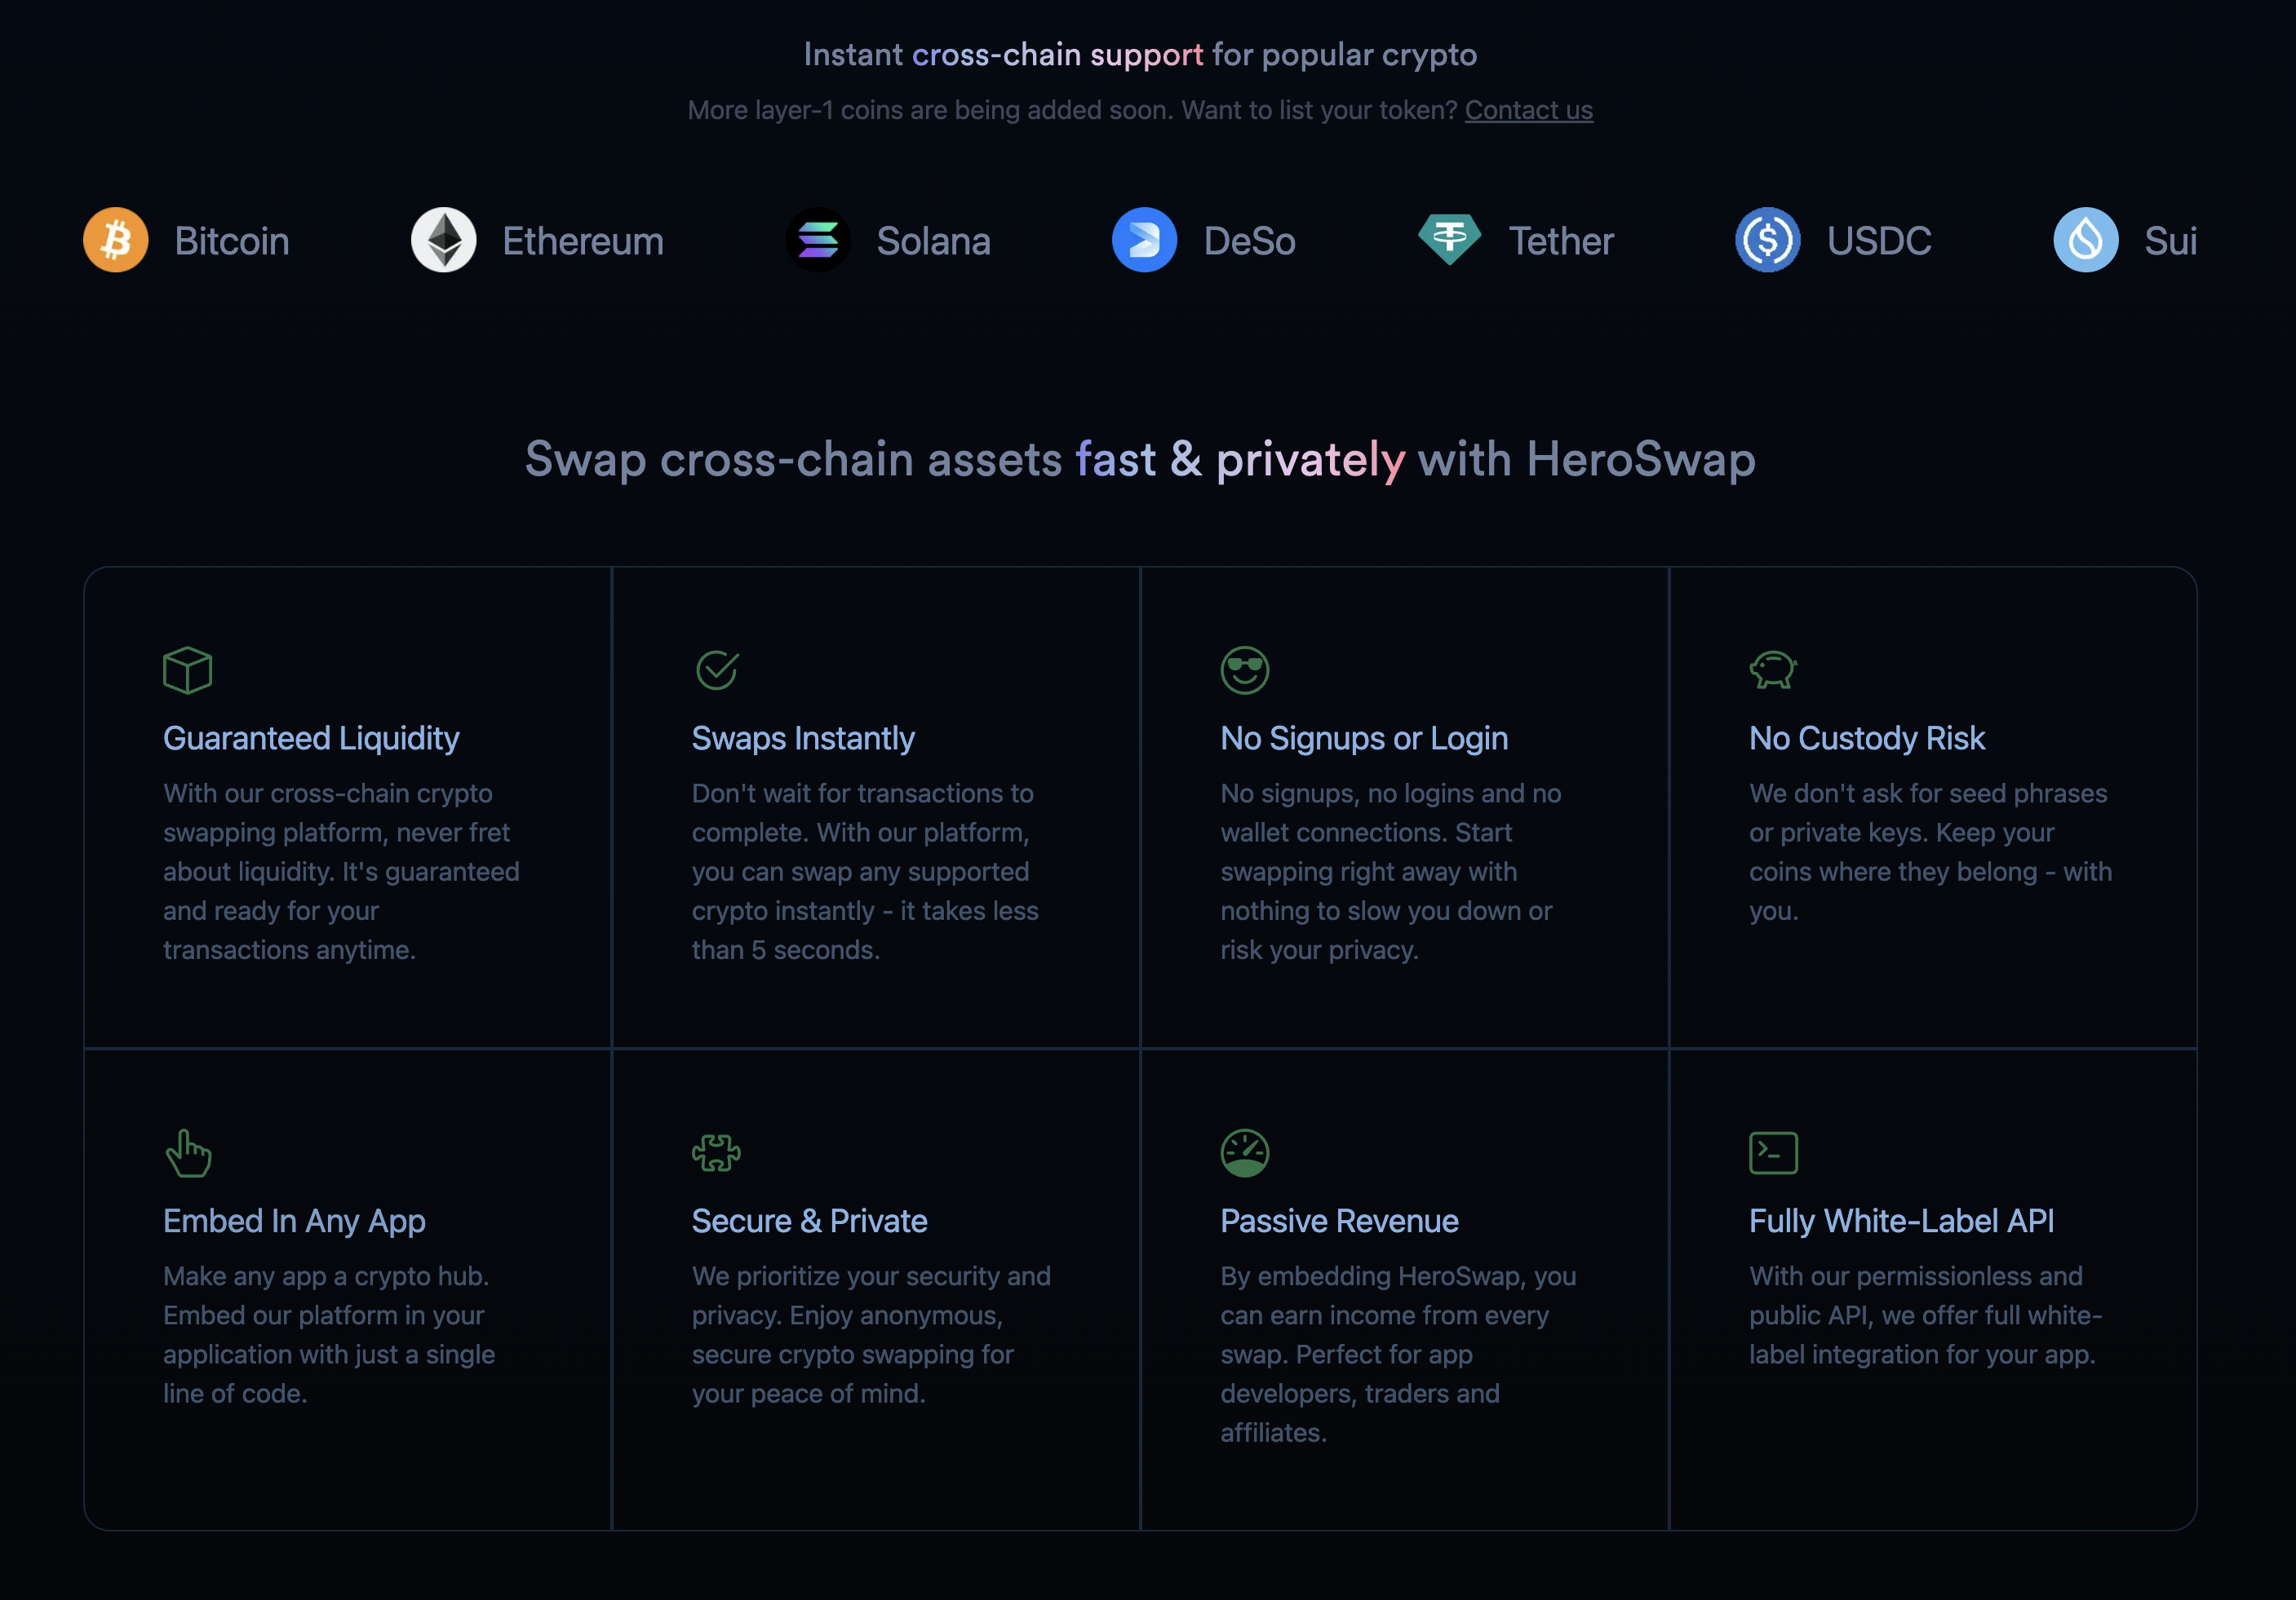Click the piggy bank icon

[x=1774, y=670]
